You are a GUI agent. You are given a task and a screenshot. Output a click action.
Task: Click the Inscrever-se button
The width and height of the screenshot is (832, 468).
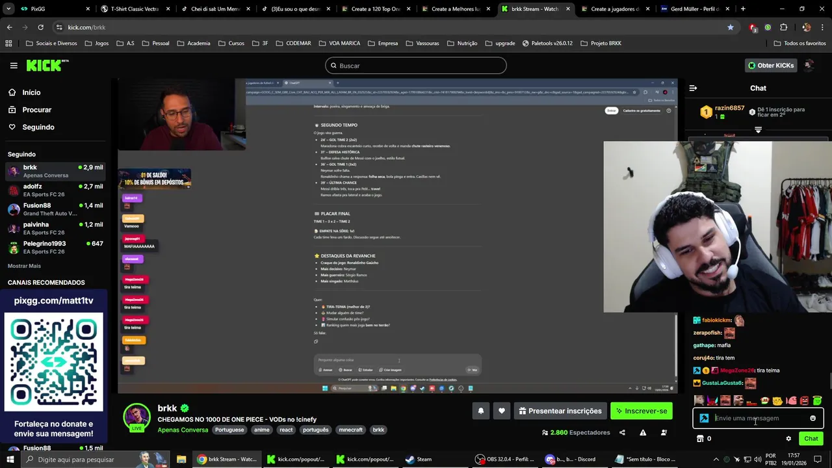coord(642,411)
